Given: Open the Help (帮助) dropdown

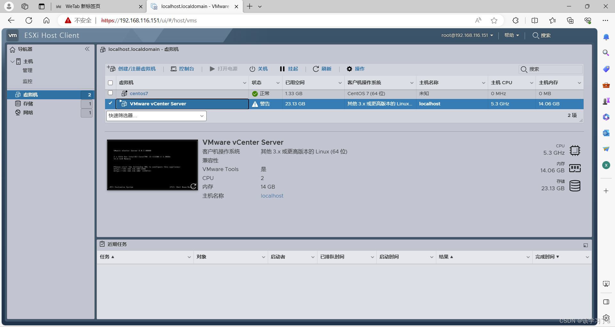Looking at the screenshot, I should [512, 35].
